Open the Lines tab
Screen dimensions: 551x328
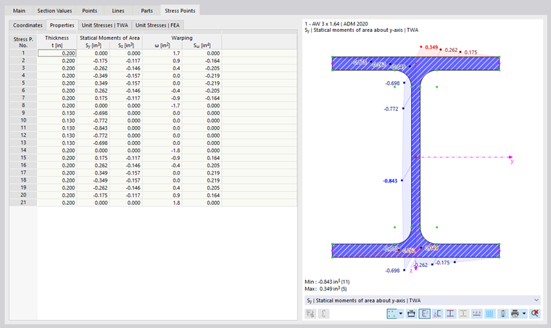click(118, 11)
